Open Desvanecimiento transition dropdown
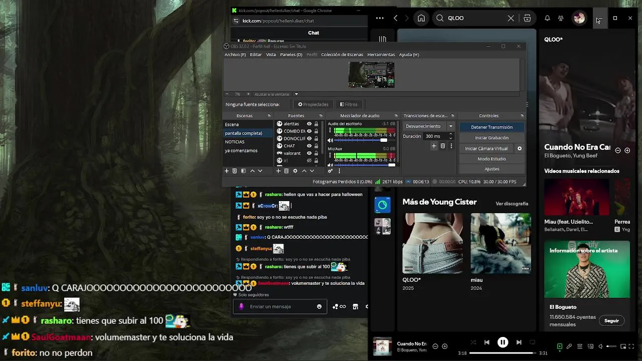Screen dimensions: 642x361 450,126
